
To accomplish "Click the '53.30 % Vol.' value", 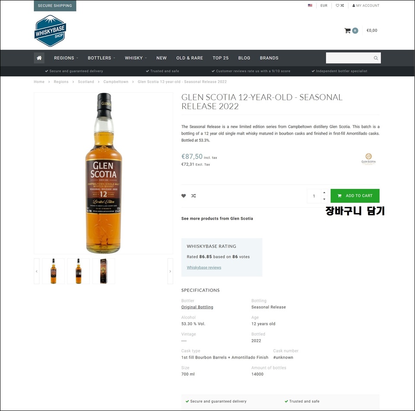I will tap(193, 324).
